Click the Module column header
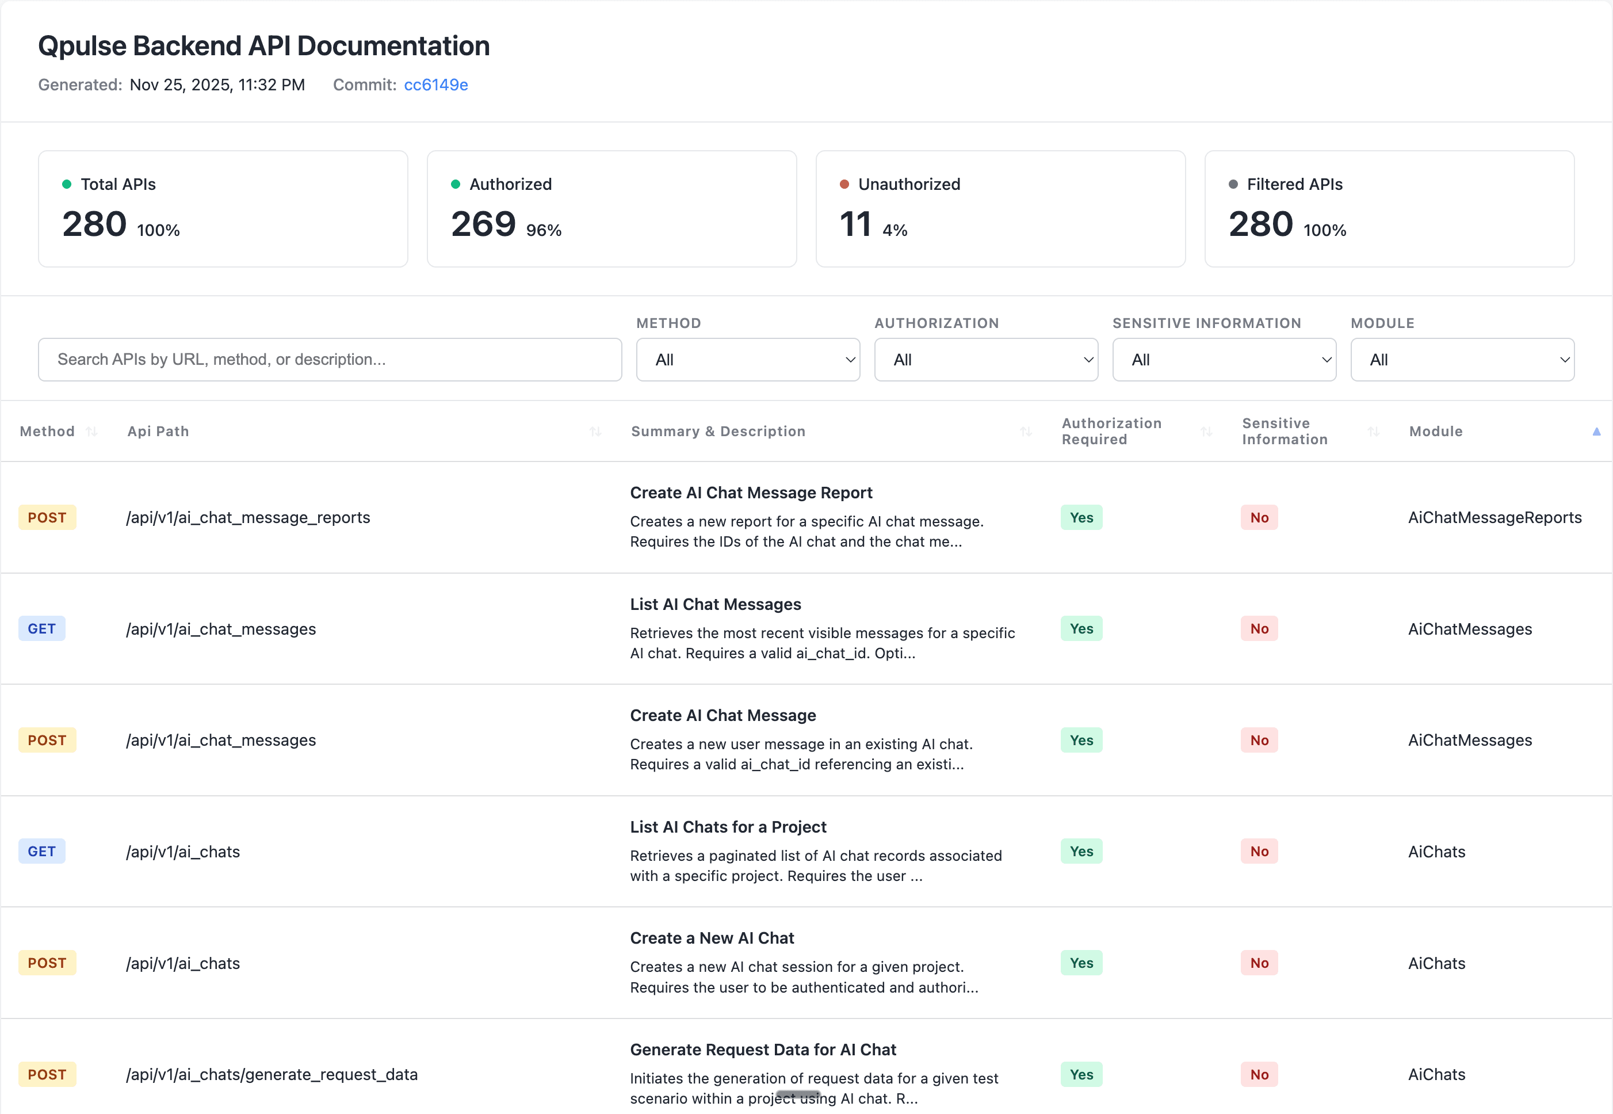Screen dimensions: 1613x1114 pos(1436,432)
